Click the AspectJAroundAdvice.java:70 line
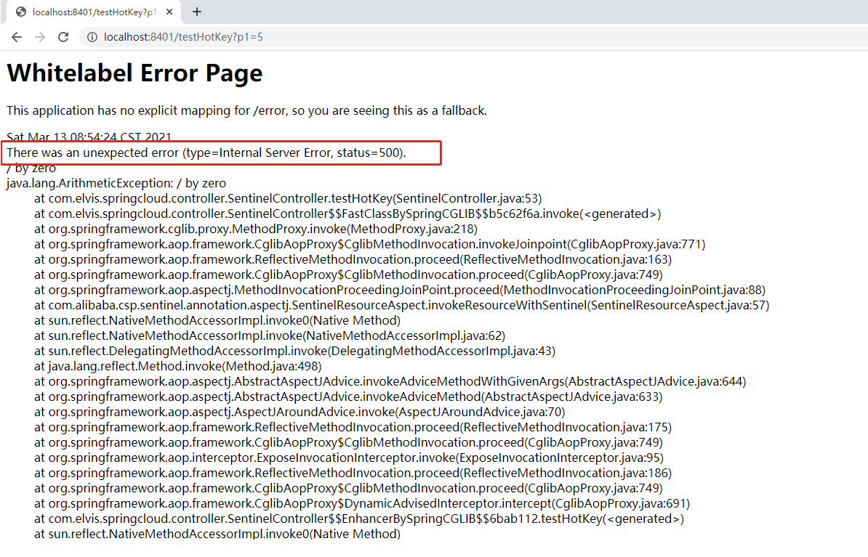The image size is (868, 557). [x=300, y=412]
